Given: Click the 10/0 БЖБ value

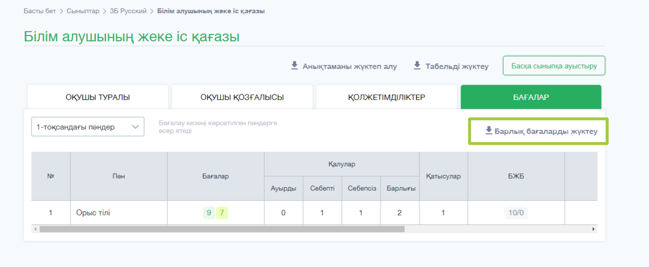Looking at the screenshot, I should [516, 213].
